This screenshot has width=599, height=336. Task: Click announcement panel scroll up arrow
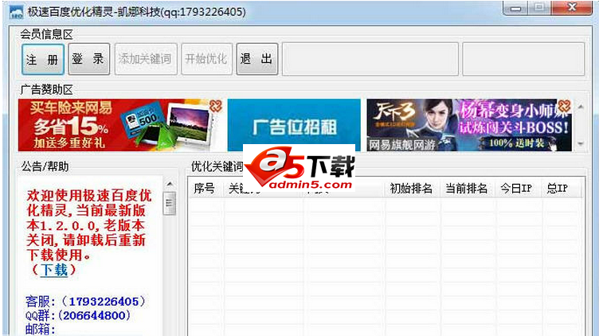tap(170, 184)
